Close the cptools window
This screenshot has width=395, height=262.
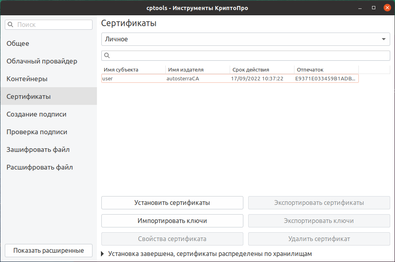(387, 8)
